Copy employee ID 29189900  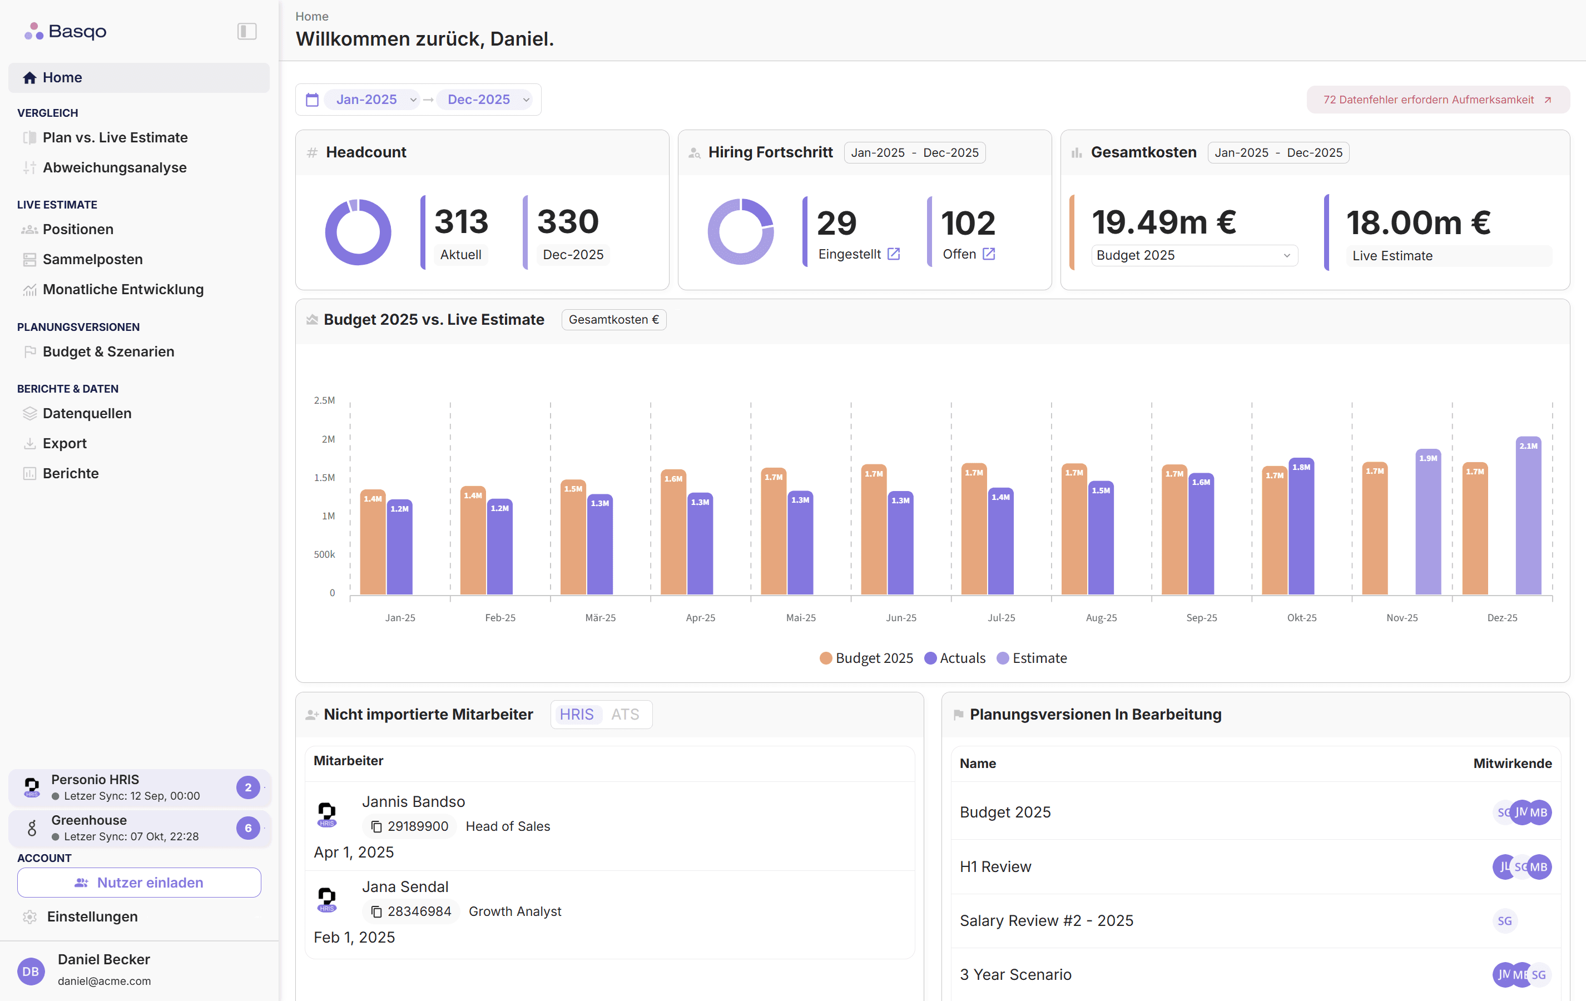tap(376, 826)
